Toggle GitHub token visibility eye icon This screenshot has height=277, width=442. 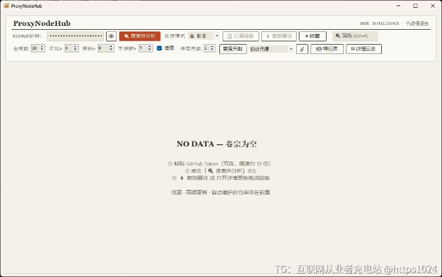(112, 36)
